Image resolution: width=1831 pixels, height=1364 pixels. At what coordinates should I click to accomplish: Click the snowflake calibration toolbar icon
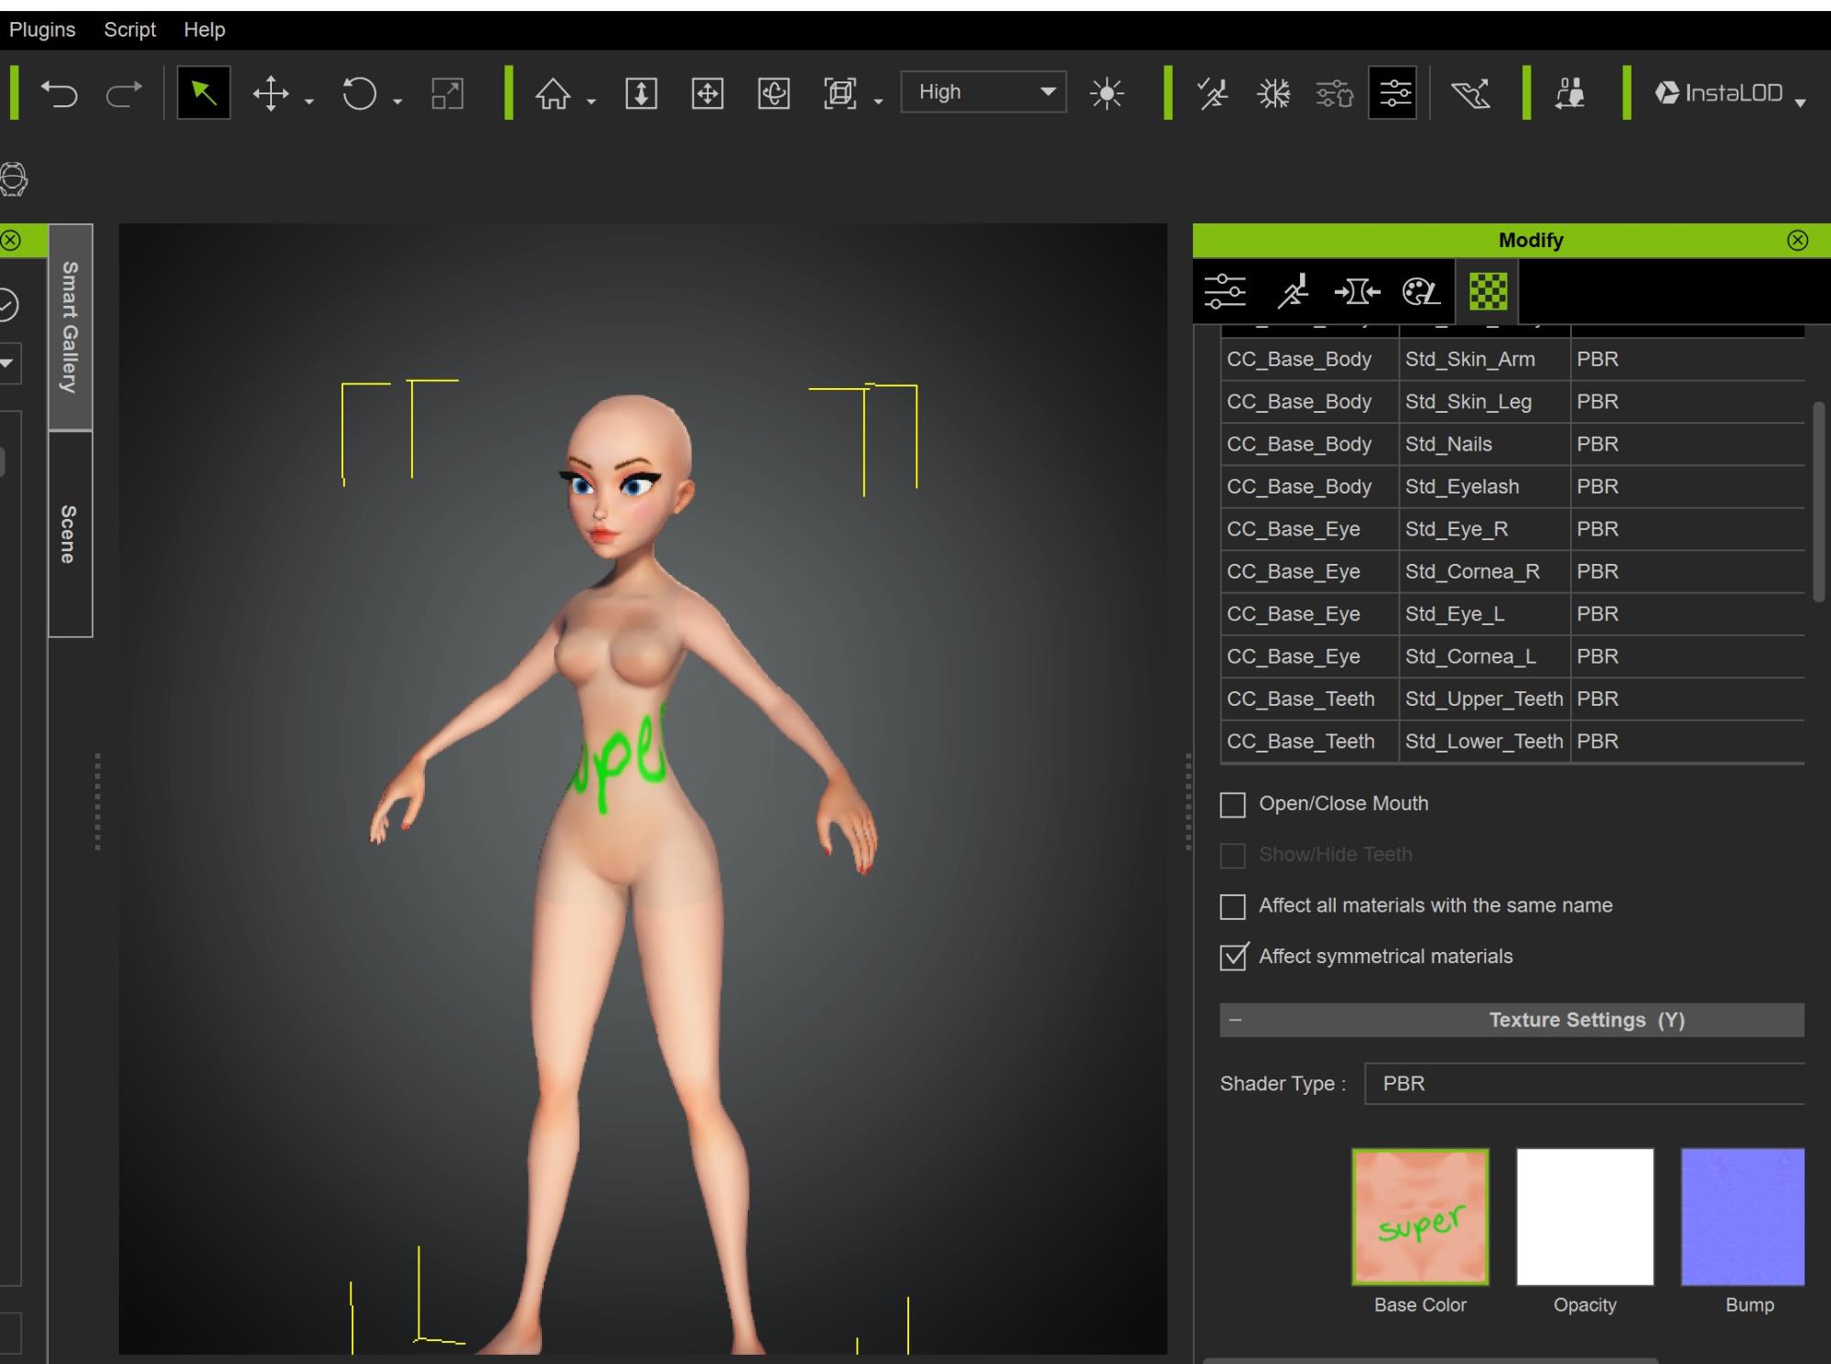click(x=1273, y=93)
